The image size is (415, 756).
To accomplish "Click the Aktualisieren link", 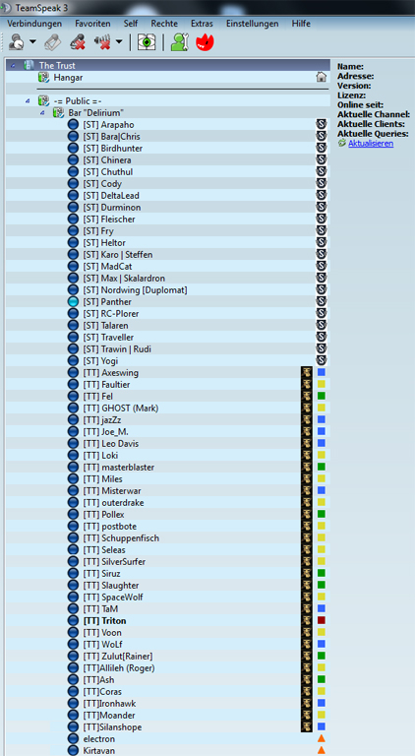I will [x=371, y=143].
